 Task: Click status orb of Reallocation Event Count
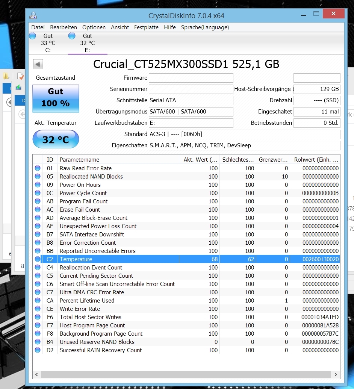point(38,267)
